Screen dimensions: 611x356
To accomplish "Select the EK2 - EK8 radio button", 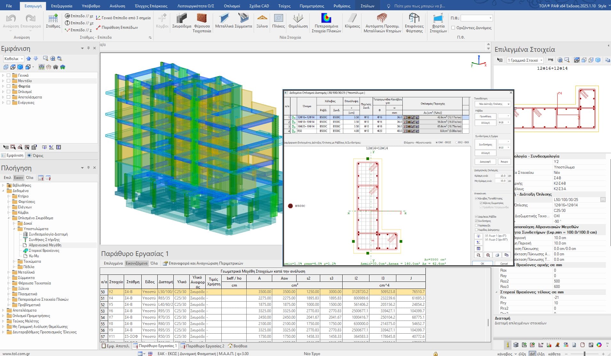I will coord(456,143).
